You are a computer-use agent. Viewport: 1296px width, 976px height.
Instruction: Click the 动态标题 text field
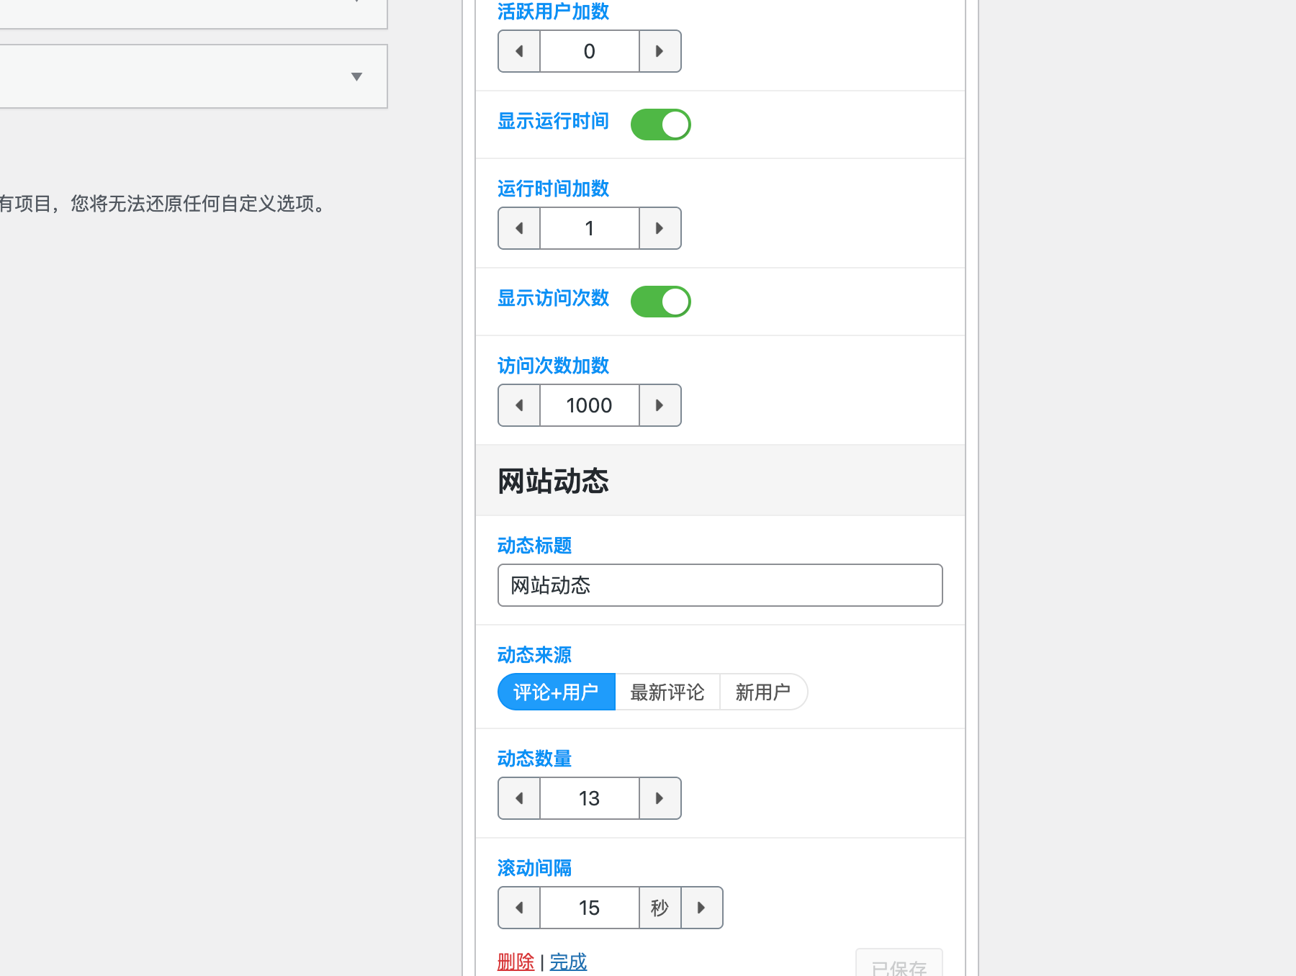click(720, 585)
